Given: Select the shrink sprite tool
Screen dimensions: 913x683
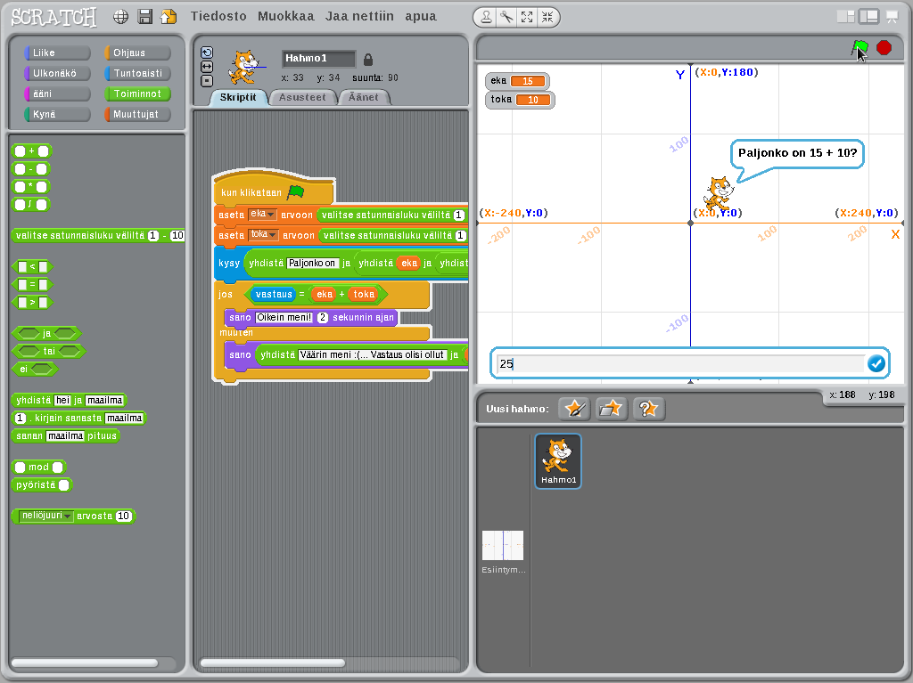Looking at the screenshot, I should [547, 18].
